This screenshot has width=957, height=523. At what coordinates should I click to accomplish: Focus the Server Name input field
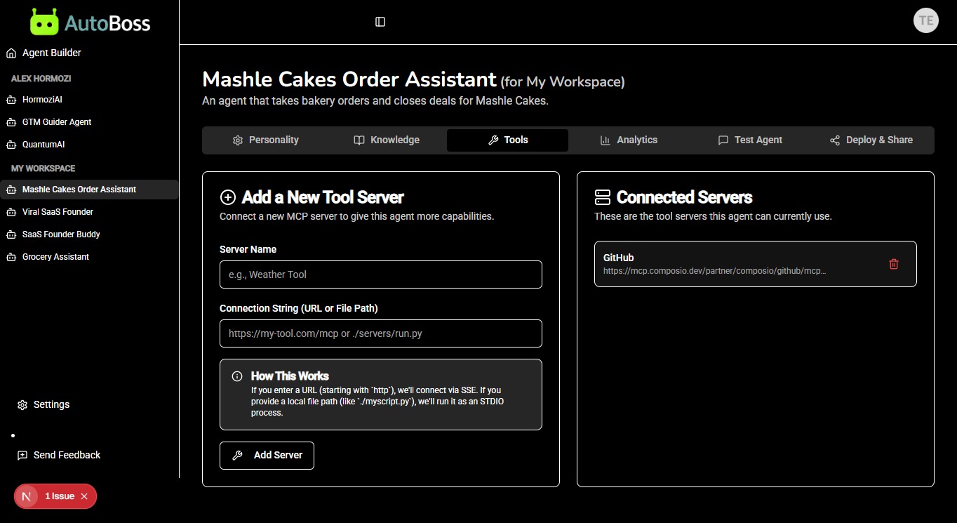click(x=380, y=274)
